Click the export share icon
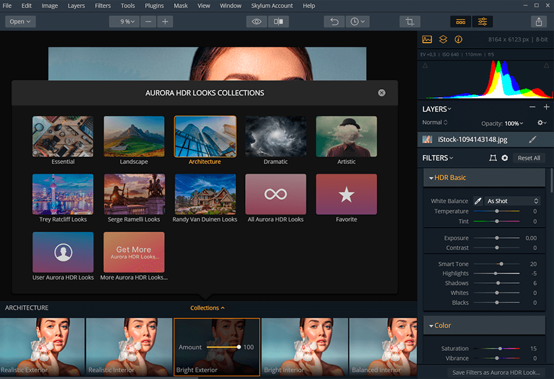This screenshot has height=379, width=554. point(538,21)
